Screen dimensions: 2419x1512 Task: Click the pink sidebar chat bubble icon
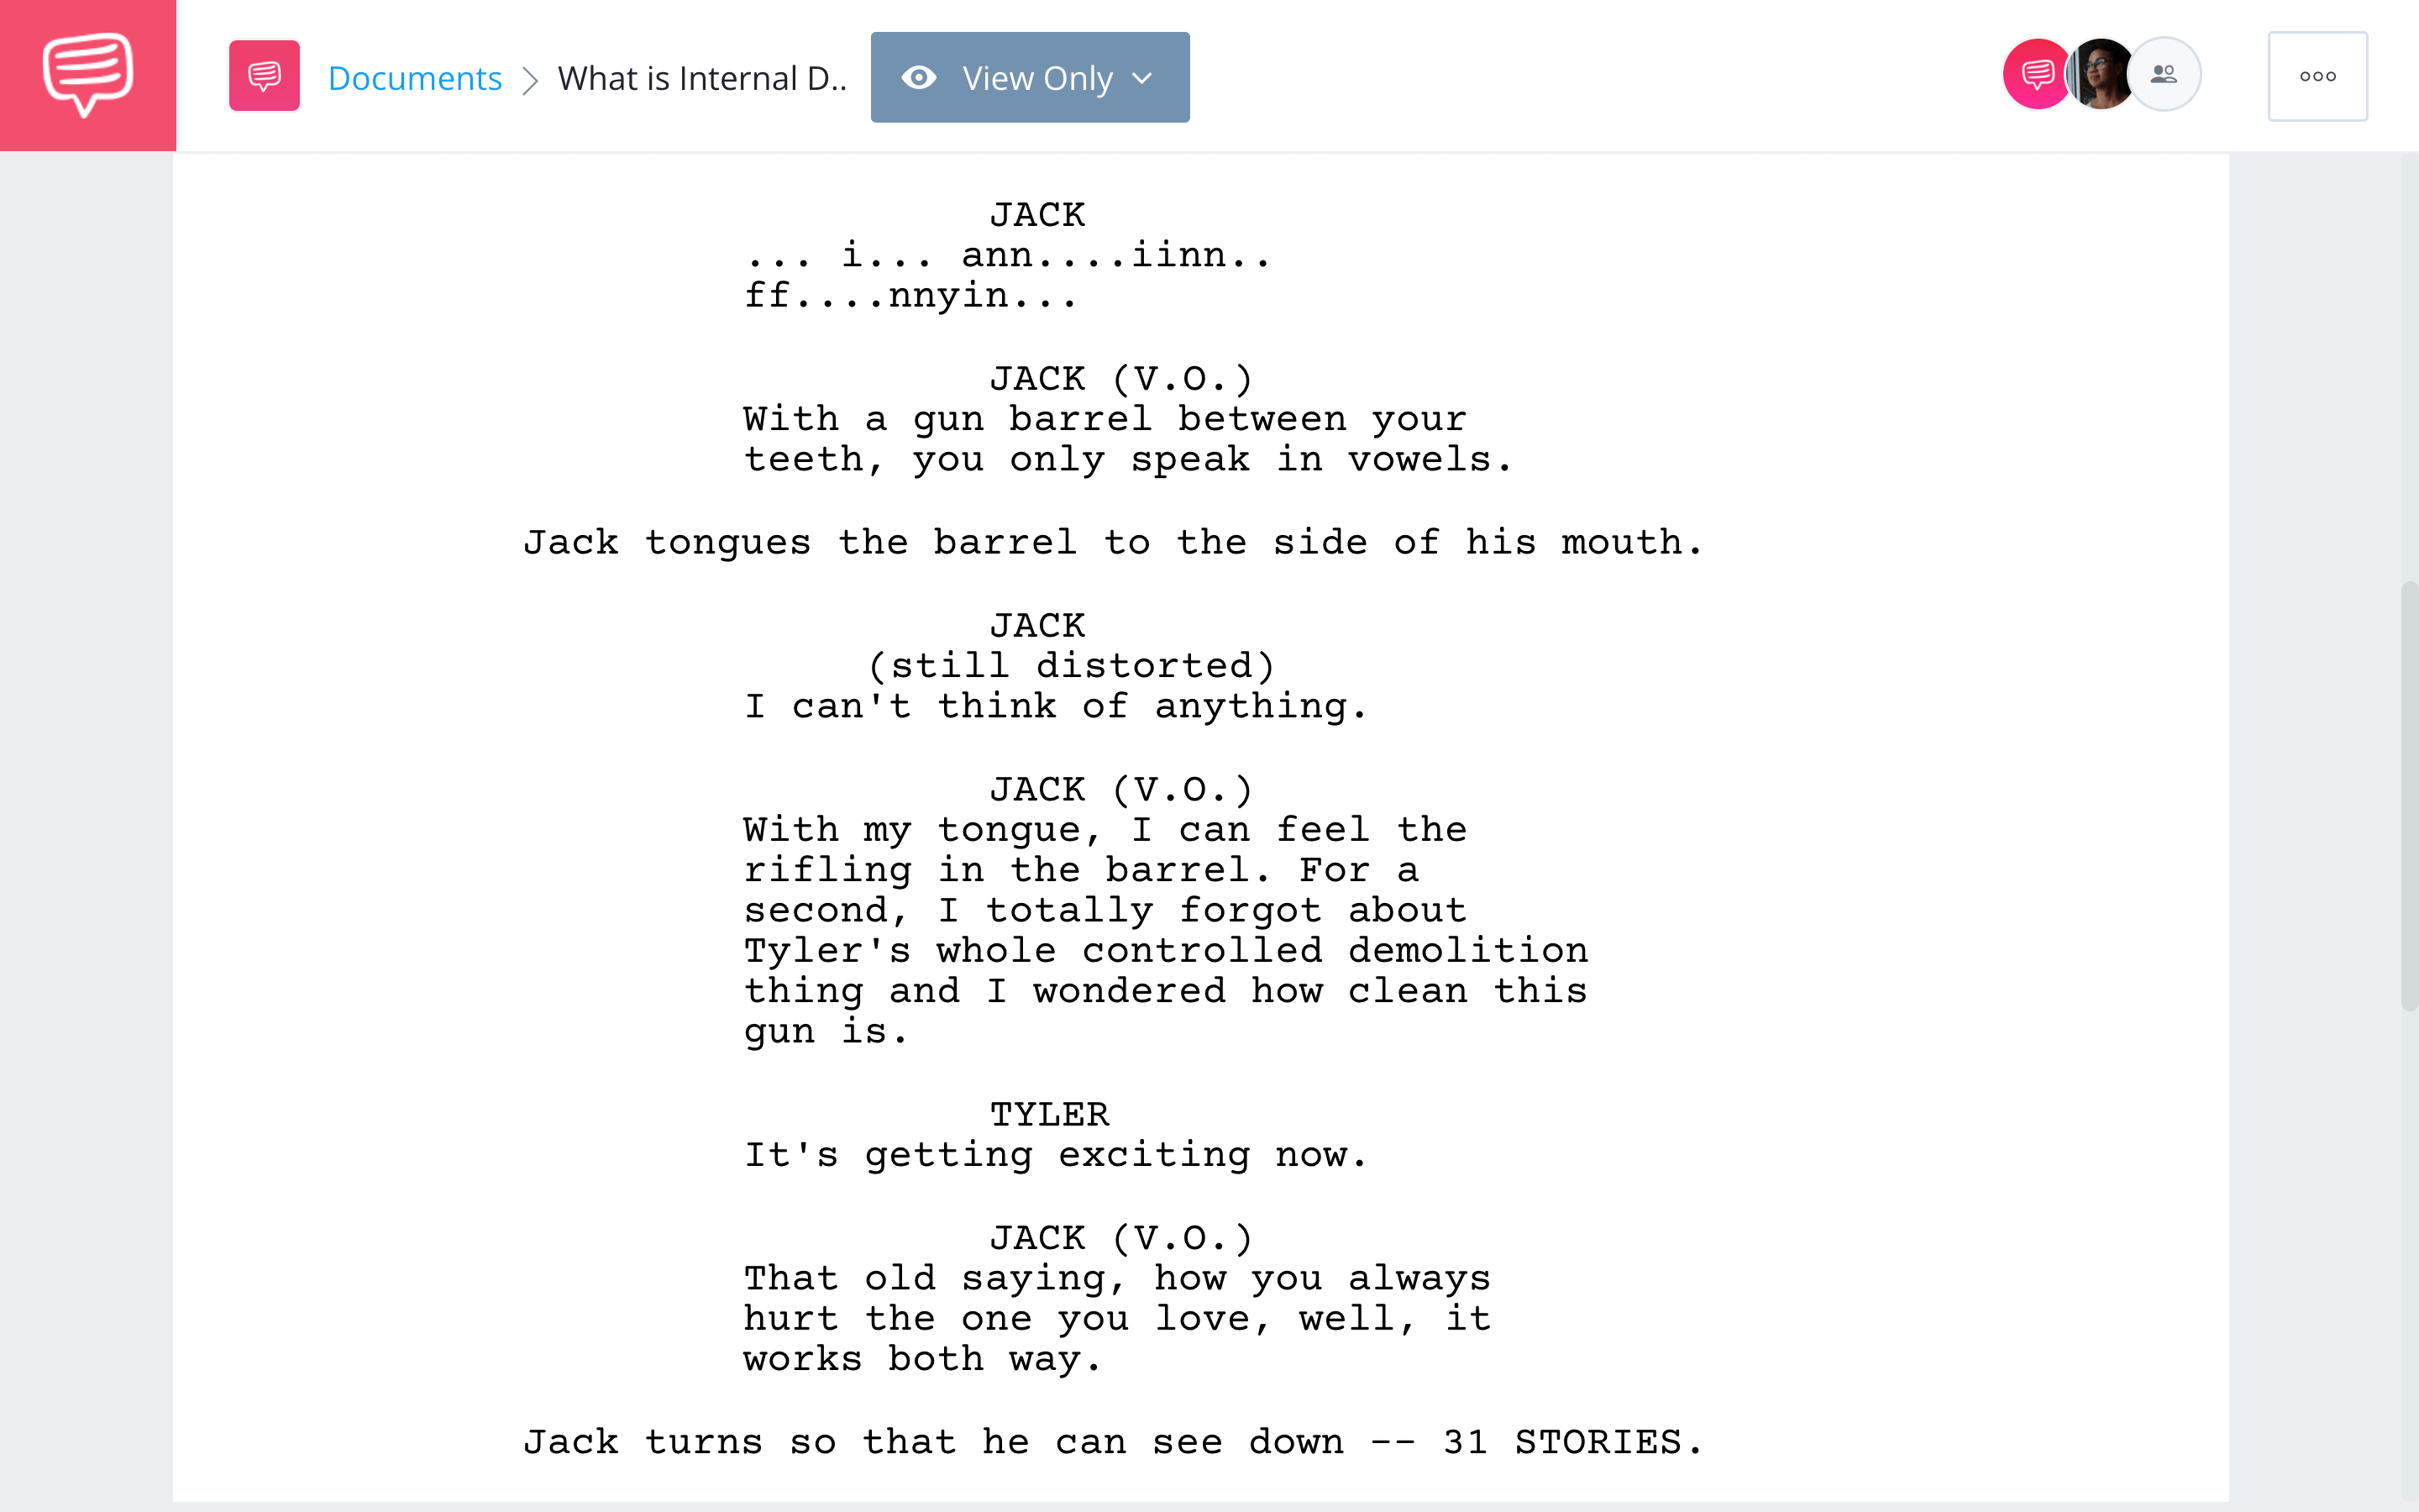coord(87,75)
